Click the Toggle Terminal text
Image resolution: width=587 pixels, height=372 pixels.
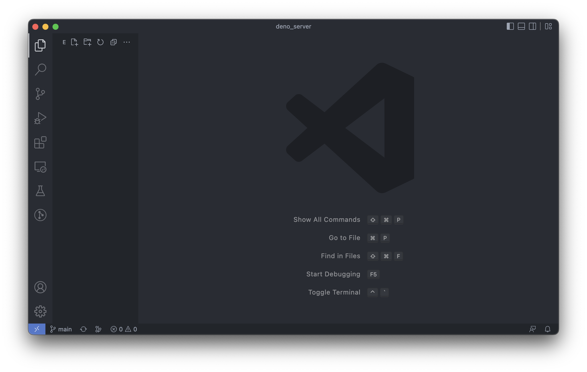[334, 292]
